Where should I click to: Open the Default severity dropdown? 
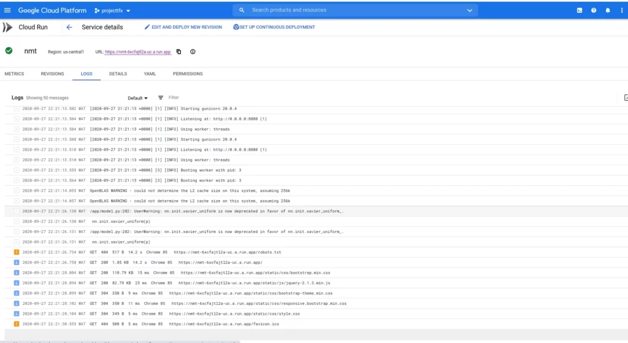(x=137, y=98)
